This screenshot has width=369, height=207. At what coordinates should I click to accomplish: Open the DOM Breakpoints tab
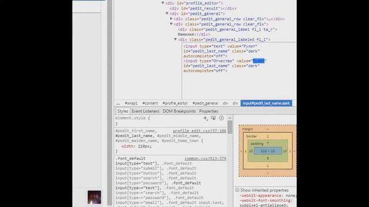tap(179, 111)
